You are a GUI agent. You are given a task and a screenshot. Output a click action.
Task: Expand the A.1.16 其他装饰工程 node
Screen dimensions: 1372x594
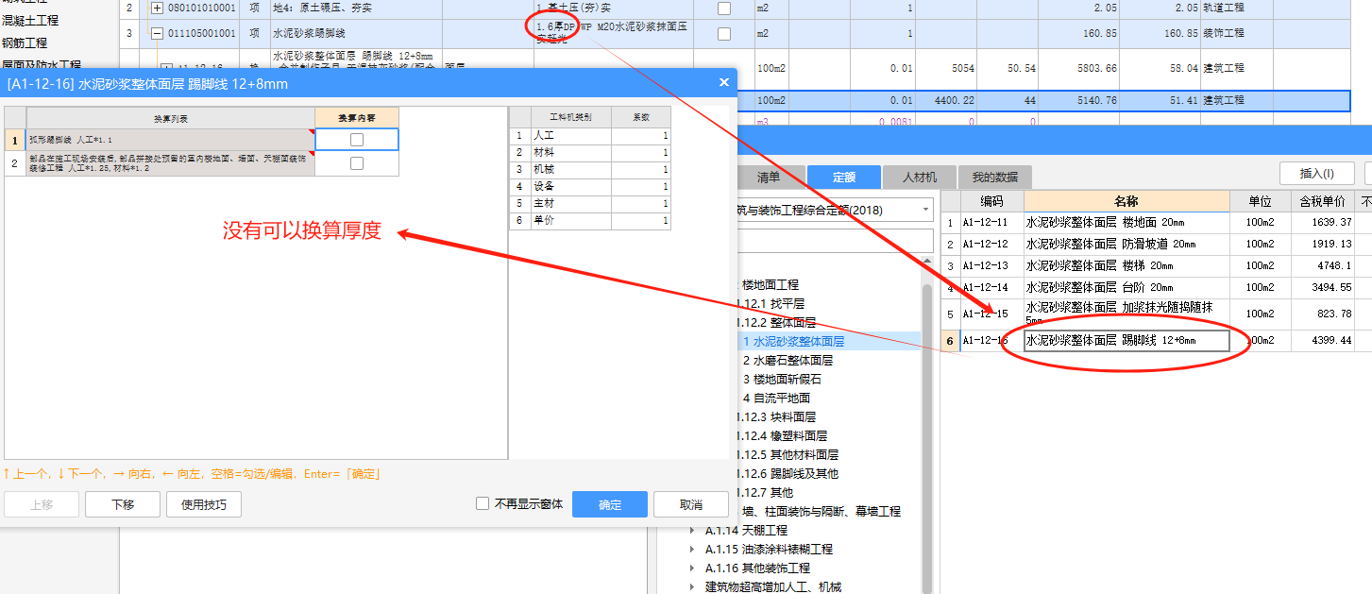click(694, 569)
